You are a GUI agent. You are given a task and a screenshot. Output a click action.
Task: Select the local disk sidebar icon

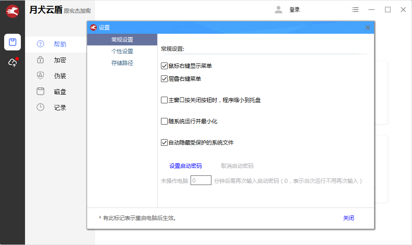(13, 42)
